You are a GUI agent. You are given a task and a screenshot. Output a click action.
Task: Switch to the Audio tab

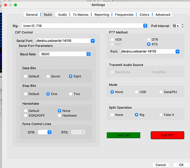[x=62, y=15]
